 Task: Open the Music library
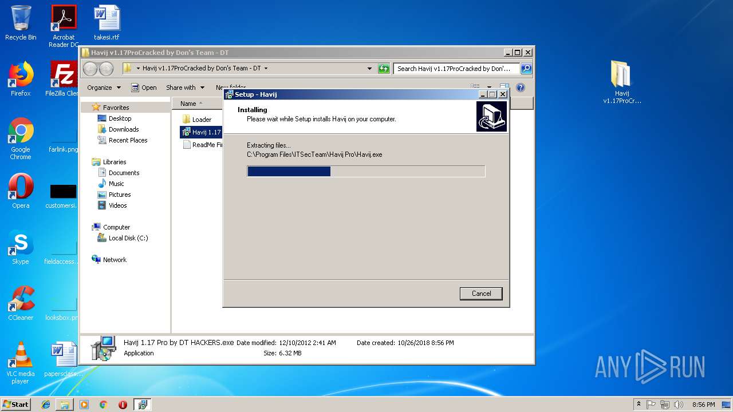pyautogui.click(x=116, y=184)
